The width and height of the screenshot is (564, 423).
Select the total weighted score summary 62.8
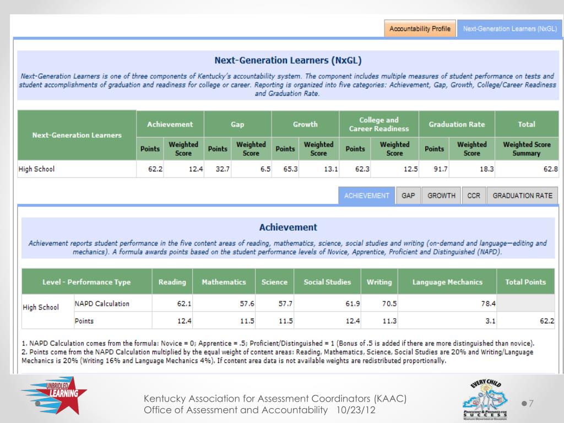tap(551, 169)
